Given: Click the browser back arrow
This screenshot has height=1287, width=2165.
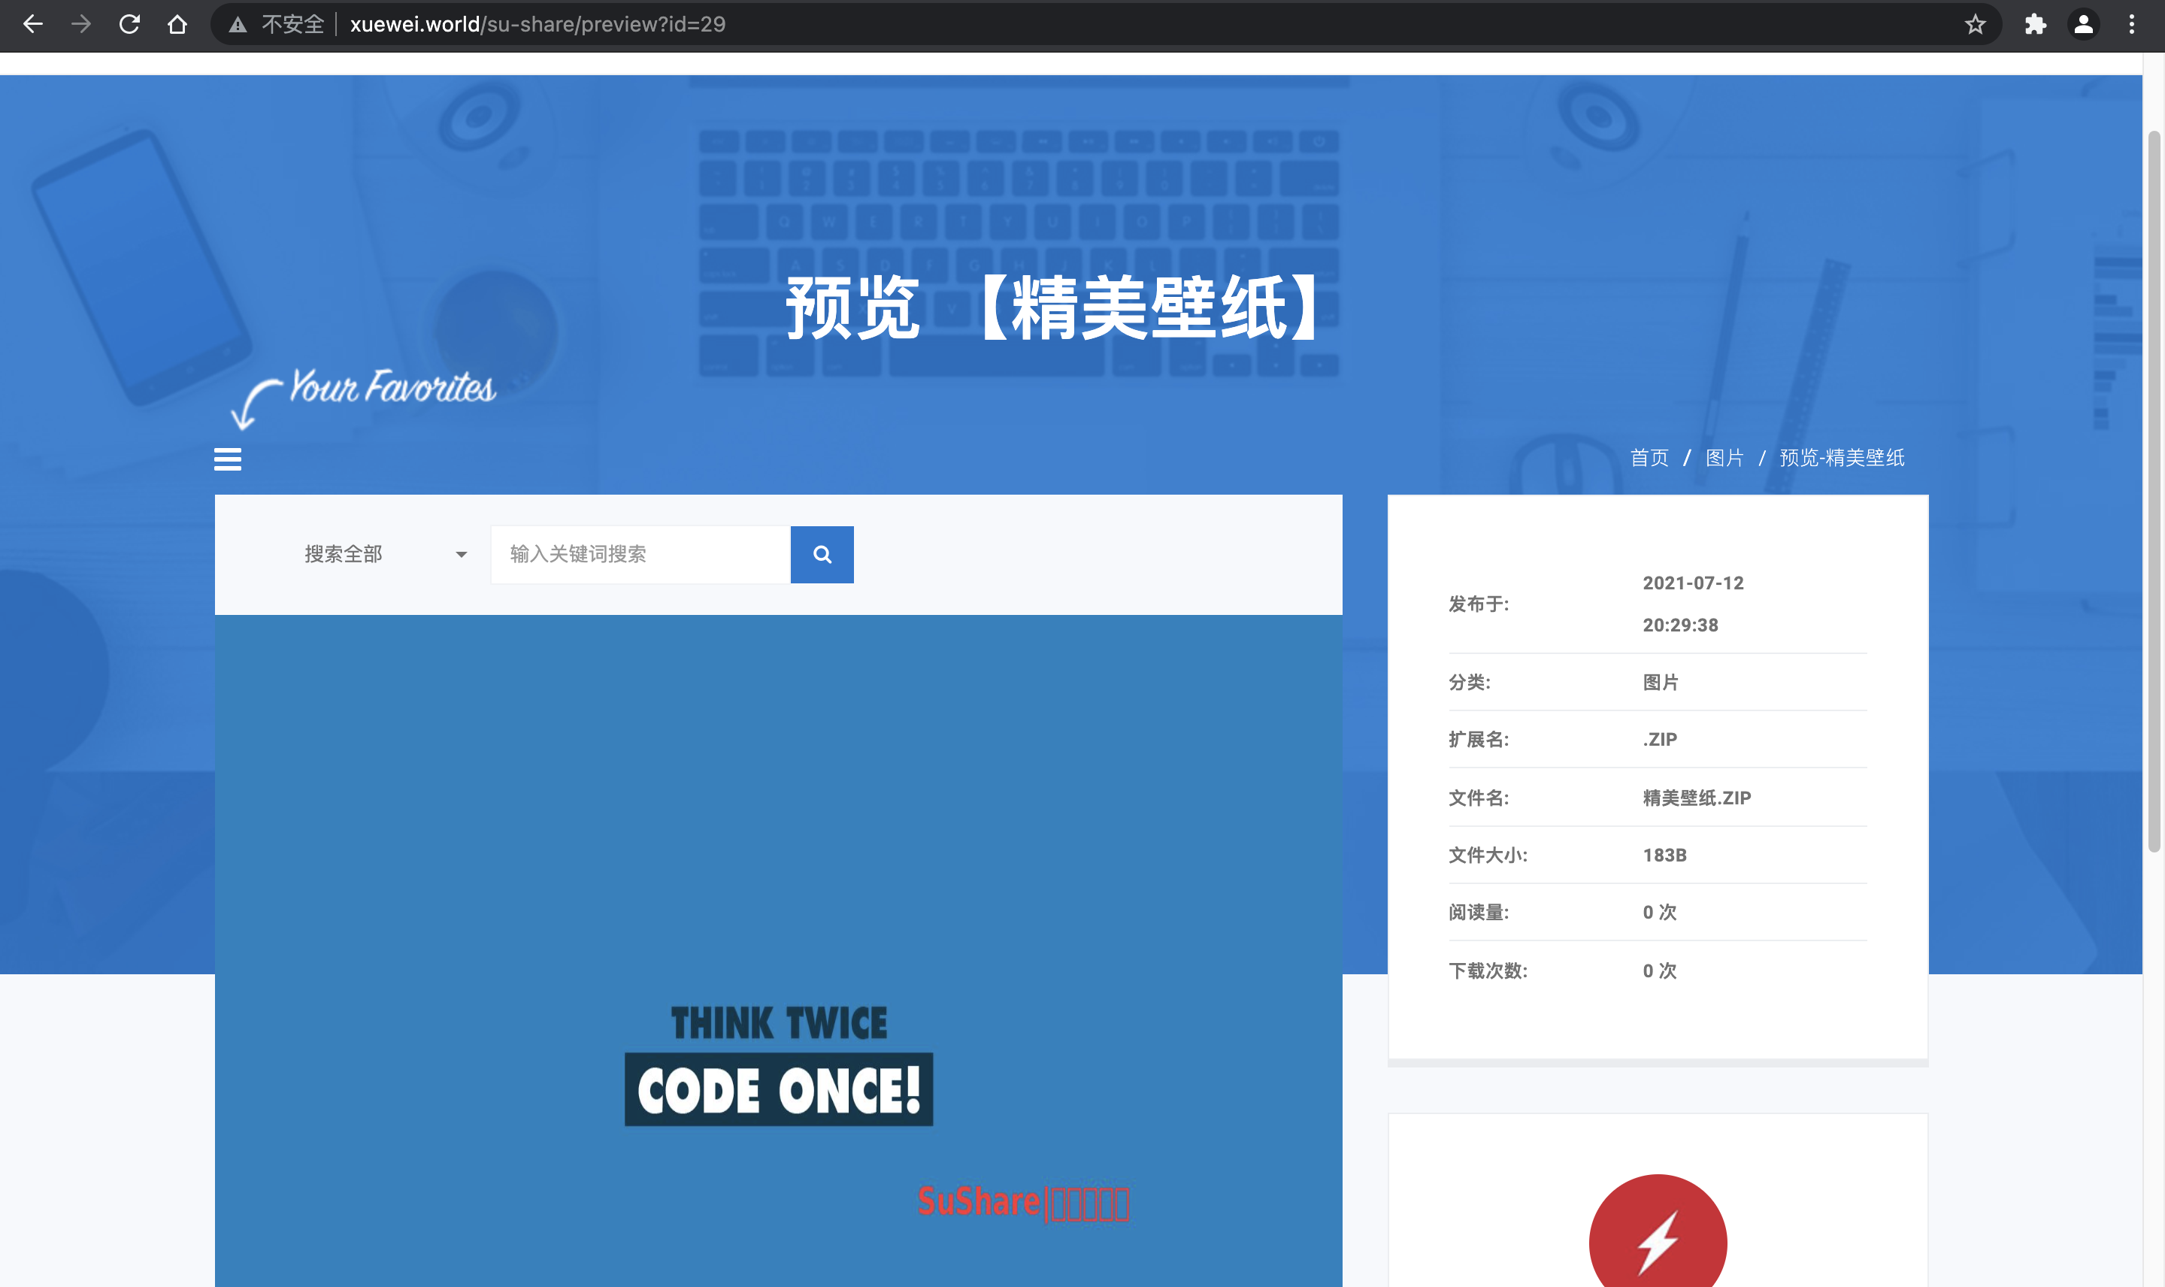Looking at the screenshot, I should 33,24.
